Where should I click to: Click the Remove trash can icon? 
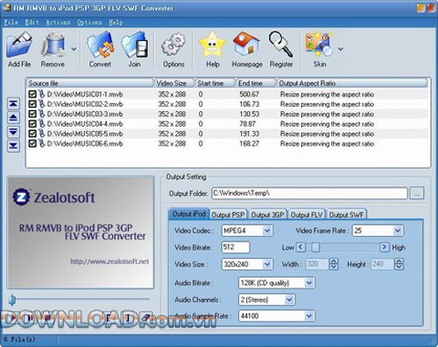click(53, 45)
